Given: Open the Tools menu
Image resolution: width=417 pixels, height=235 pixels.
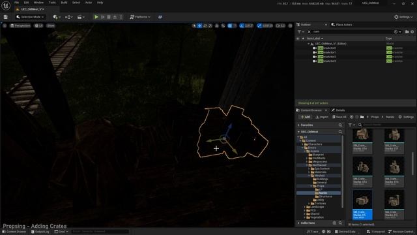Looking at the screenshot, I should [x=52, y=3].
